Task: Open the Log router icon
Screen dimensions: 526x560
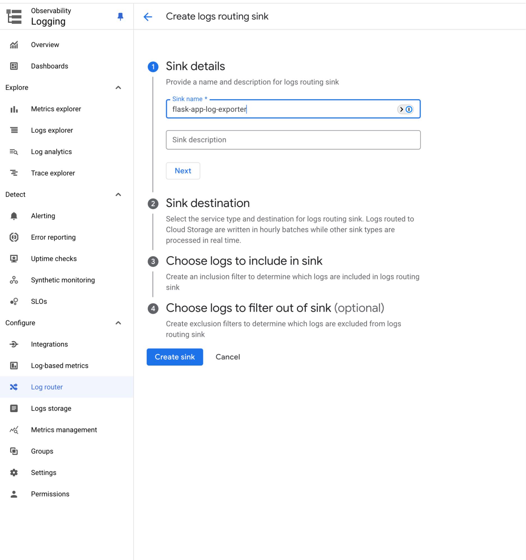Action: click(x=14, y=387)
